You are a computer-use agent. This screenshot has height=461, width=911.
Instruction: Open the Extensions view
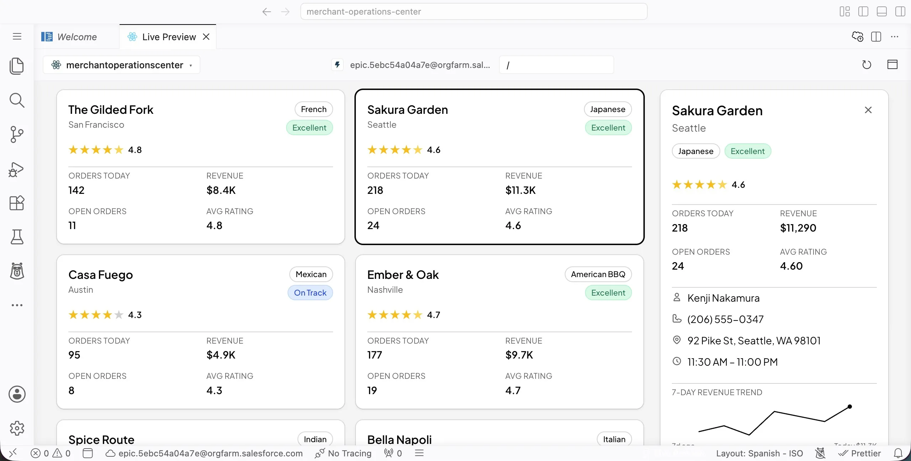pyautogui.click(x=17, y=203)
